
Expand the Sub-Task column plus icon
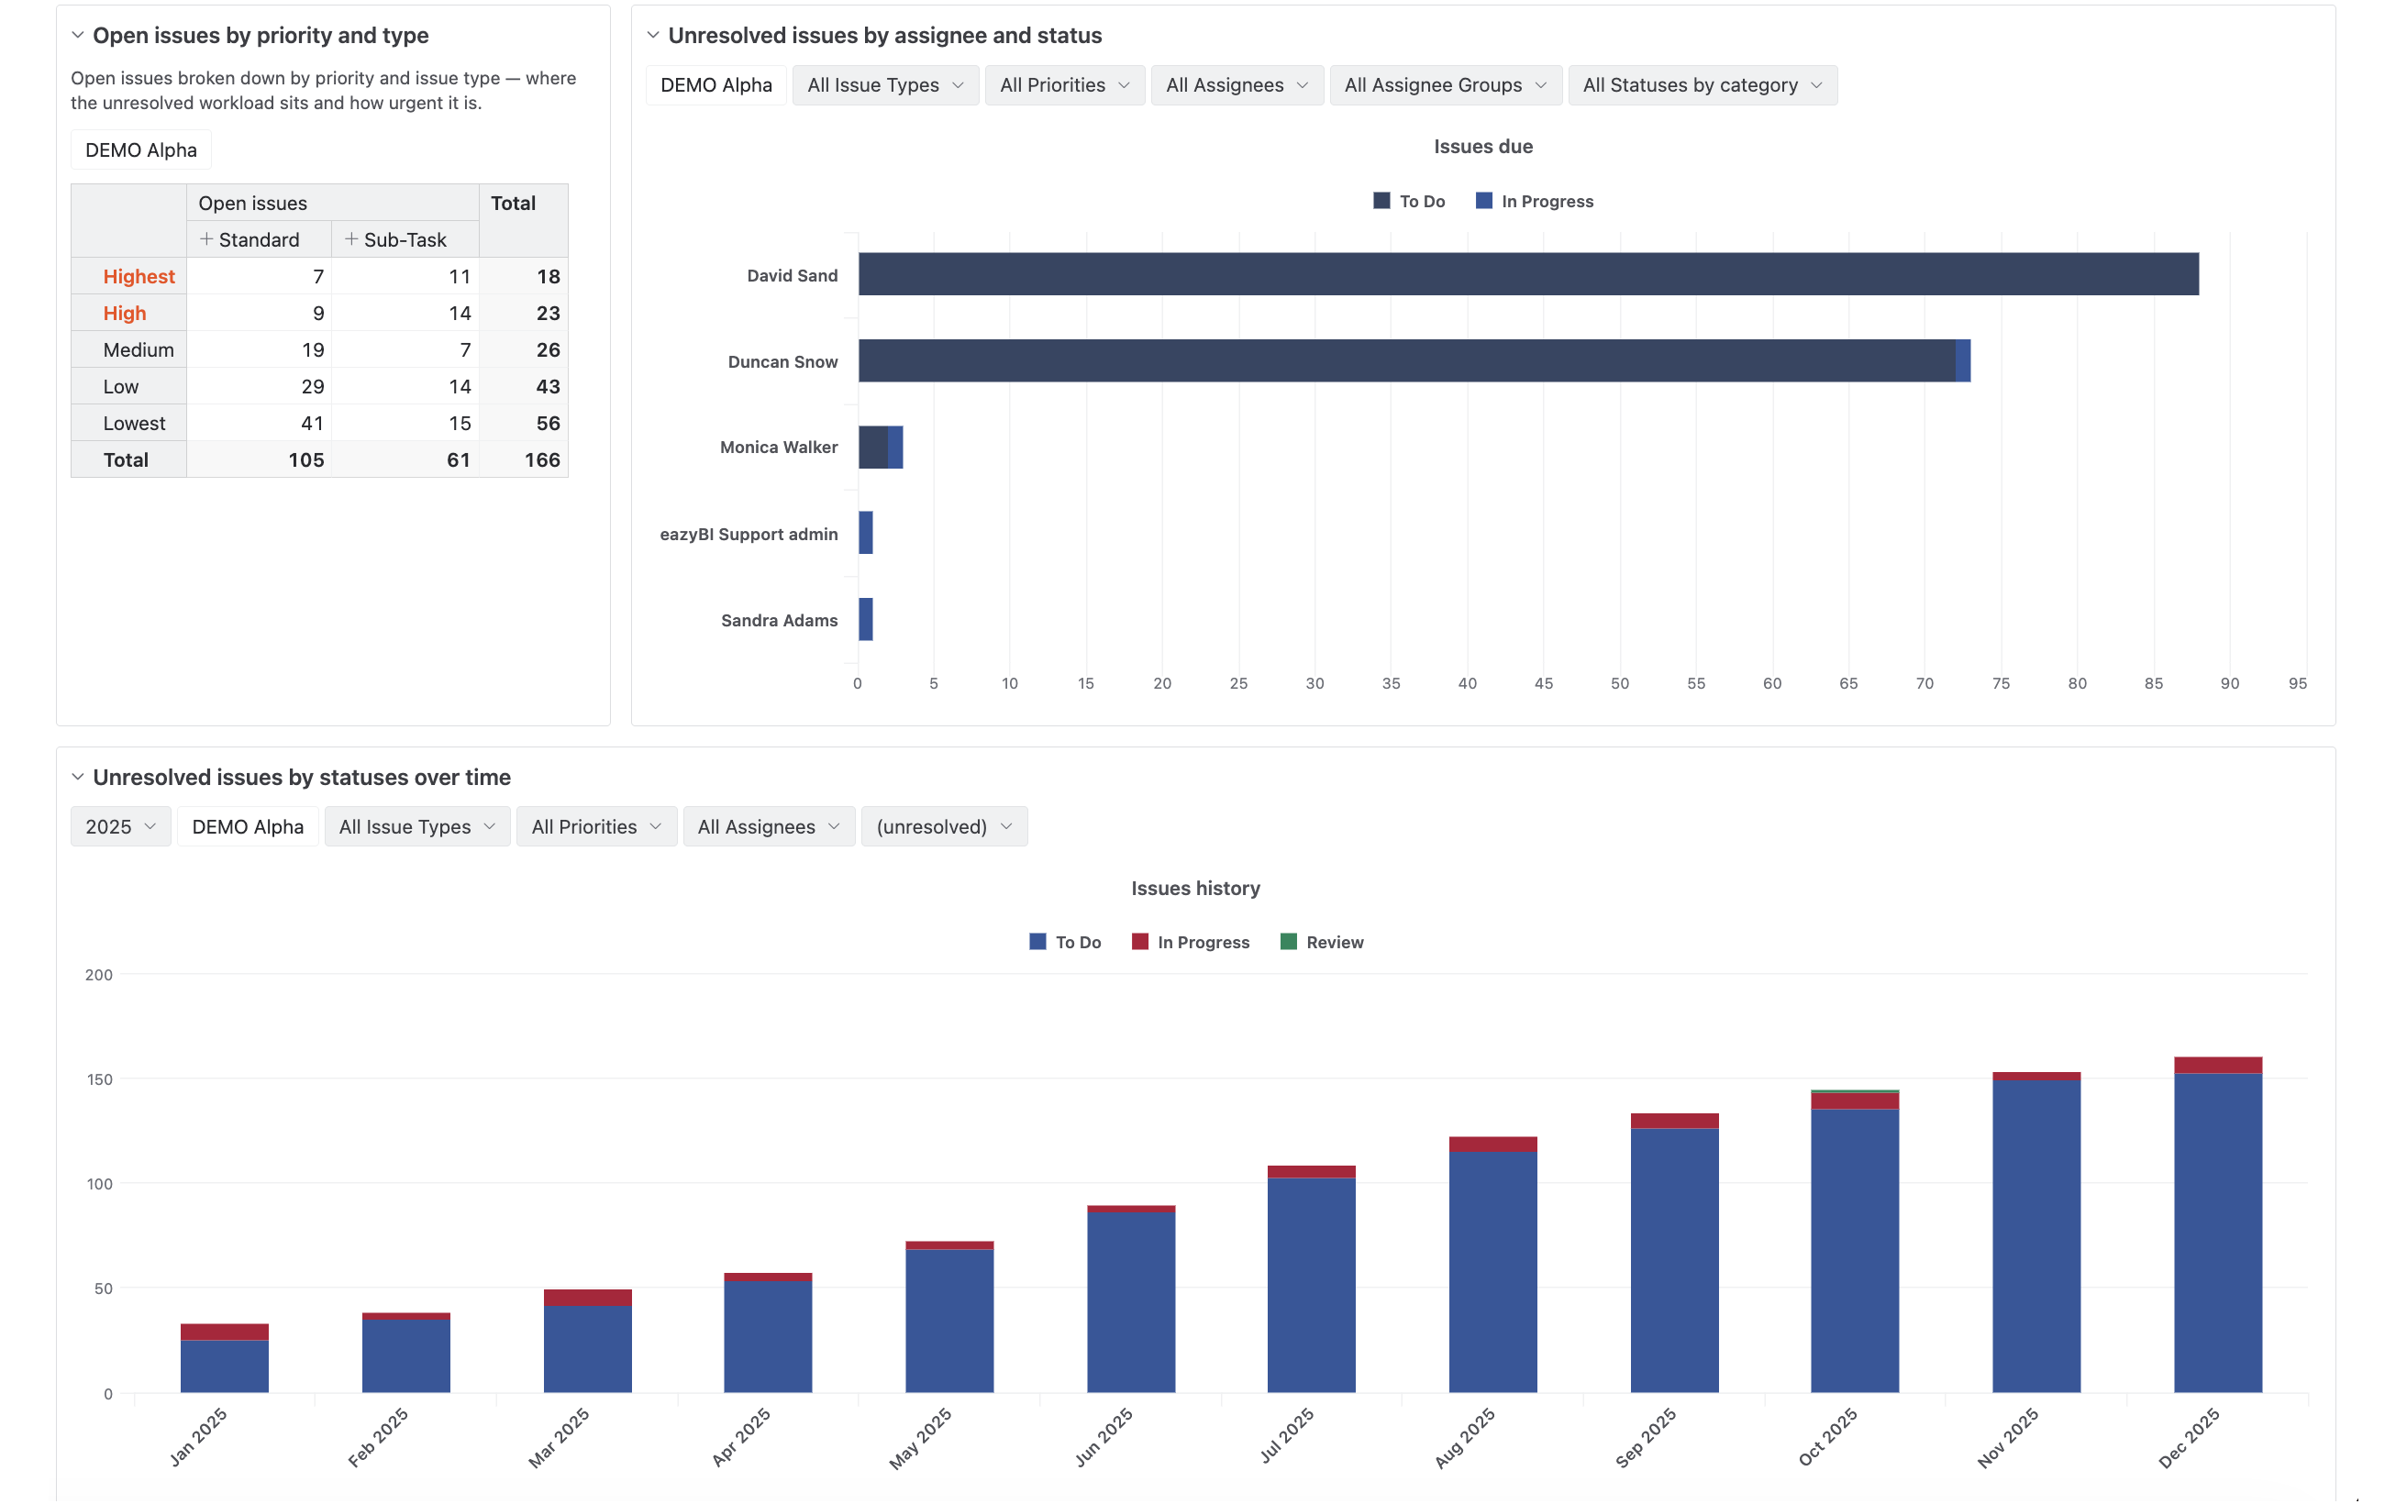351,238
